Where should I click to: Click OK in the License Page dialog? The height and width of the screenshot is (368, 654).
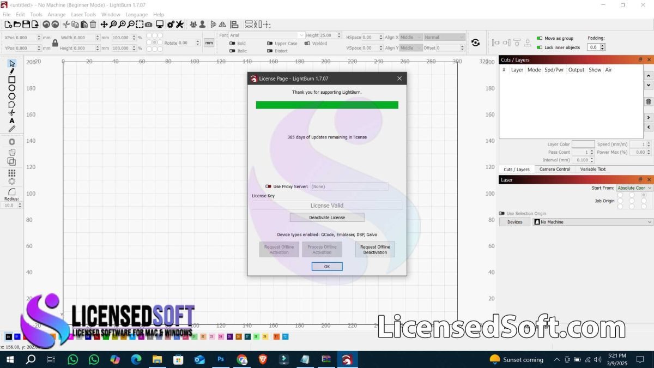click(x=327, y=267)
